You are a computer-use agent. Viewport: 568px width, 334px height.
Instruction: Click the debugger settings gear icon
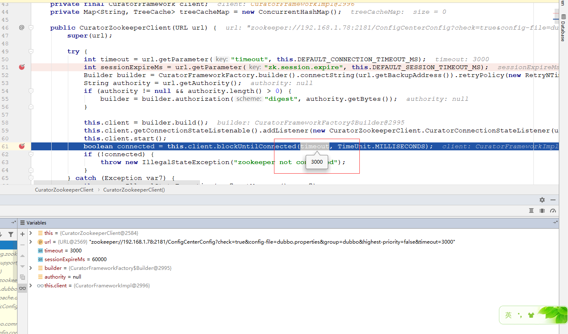coord(542,199)
